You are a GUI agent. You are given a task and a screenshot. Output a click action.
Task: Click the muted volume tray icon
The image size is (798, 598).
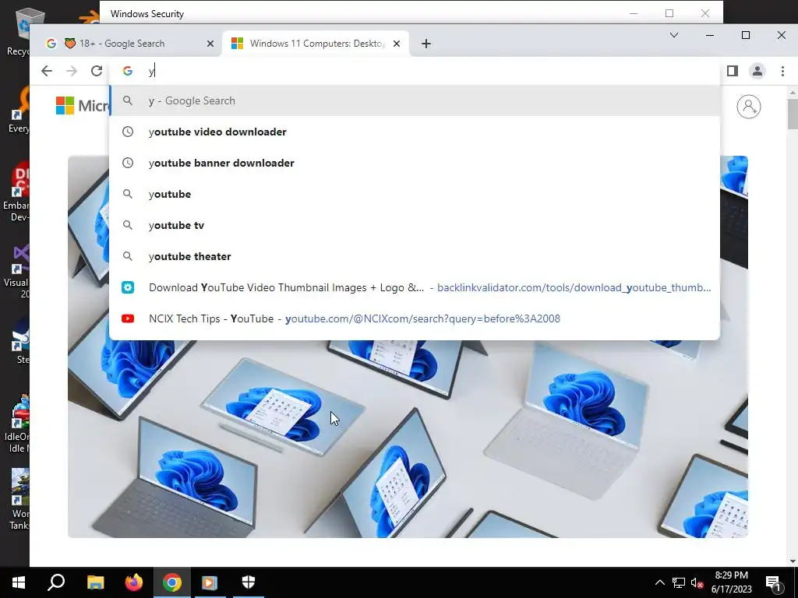697,582
